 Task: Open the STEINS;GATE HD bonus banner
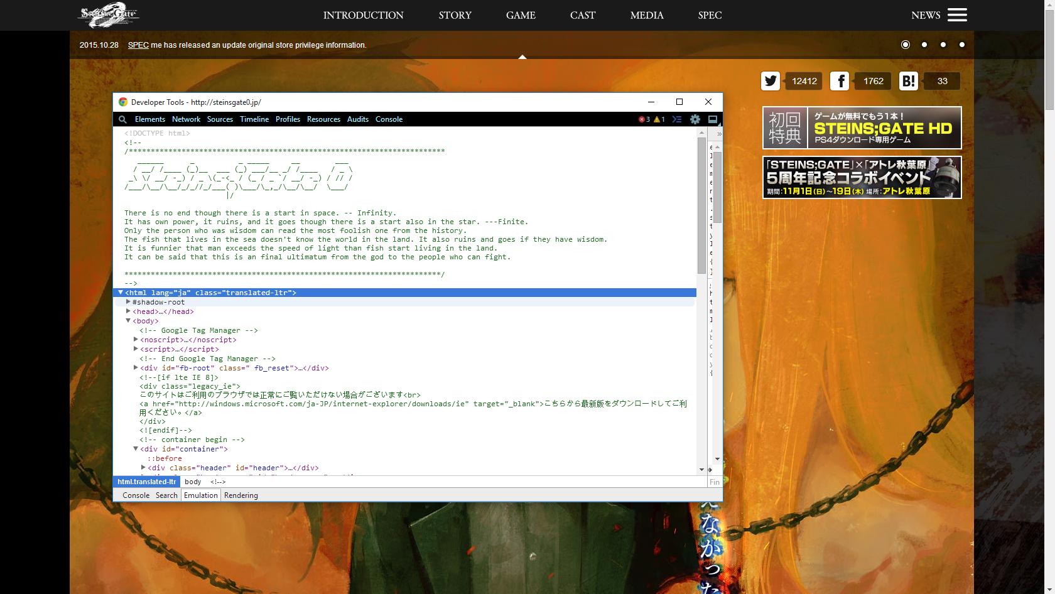point(862,127)
